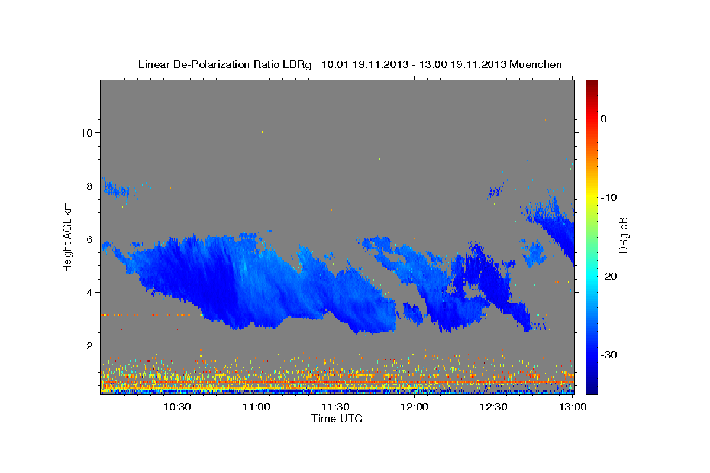
Task: Click the height tick label 6
Action: pos(91,239)
